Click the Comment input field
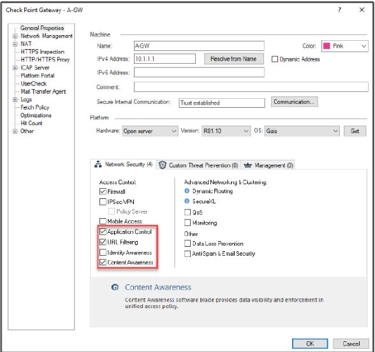Image resolution: width=375 pixels, height=352 pixels. pos(251,87)
